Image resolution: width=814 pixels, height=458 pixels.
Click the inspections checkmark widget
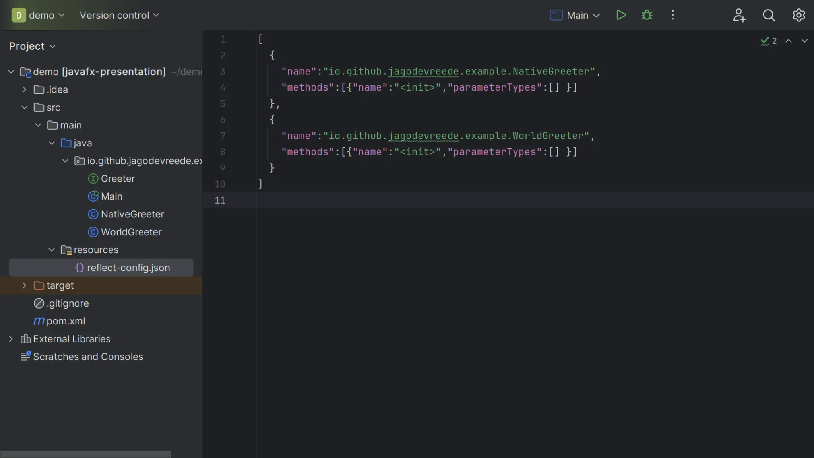(x=768, y=41)
